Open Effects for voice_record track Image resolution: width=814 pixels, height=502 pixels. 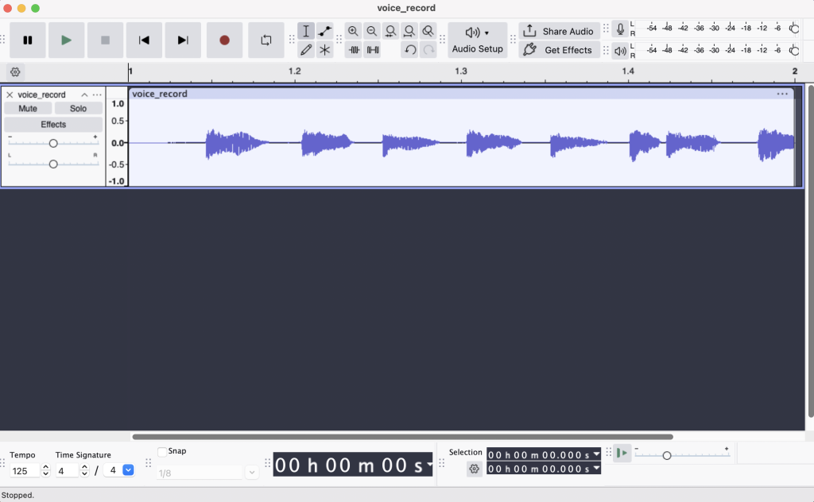click(53, 125)
